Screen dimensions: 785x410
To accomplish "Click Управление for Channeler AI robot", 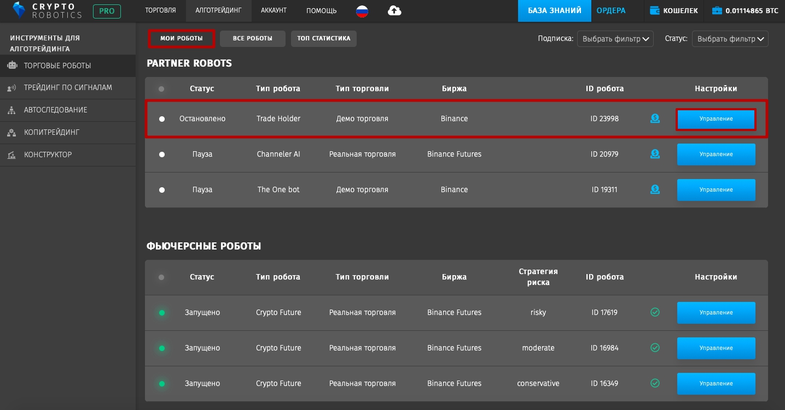I will click(716, 155).
